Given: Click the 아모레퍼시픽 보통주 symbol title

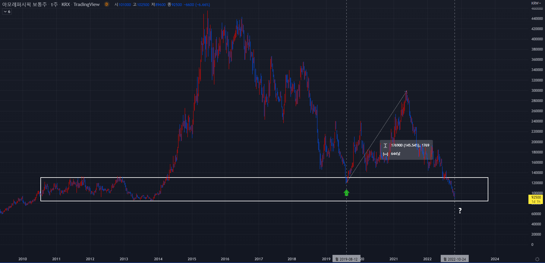Looking at the screenshot, I should pos(25,5).
